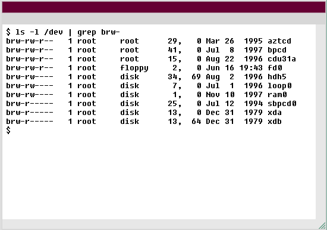Image resolution: width=327 pixels, height=230 pixels.
Task: Click the hdh5 device name
Action: pos(277,77)
